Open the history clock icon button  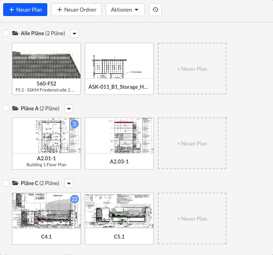coord(155,10)
